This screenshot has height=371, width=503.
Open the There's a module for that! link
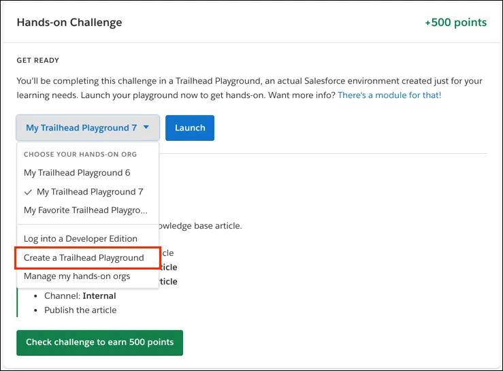tap(389, 95)
